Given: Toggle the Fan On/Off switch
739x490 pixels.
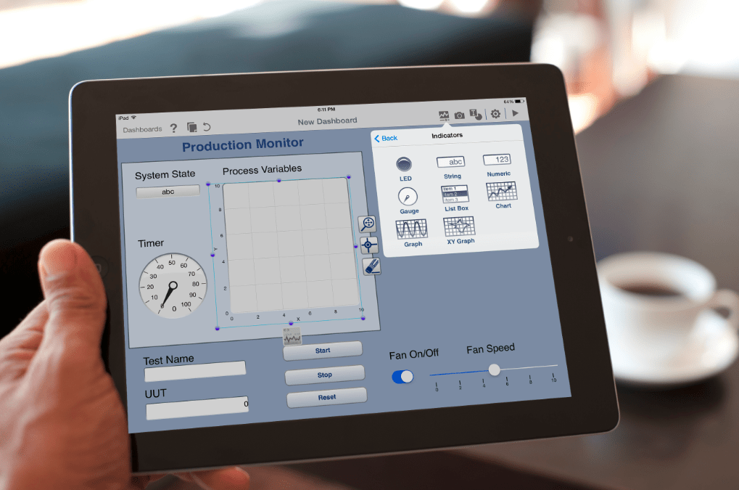Looking at the screenshot, I should [x=402, y=377].
